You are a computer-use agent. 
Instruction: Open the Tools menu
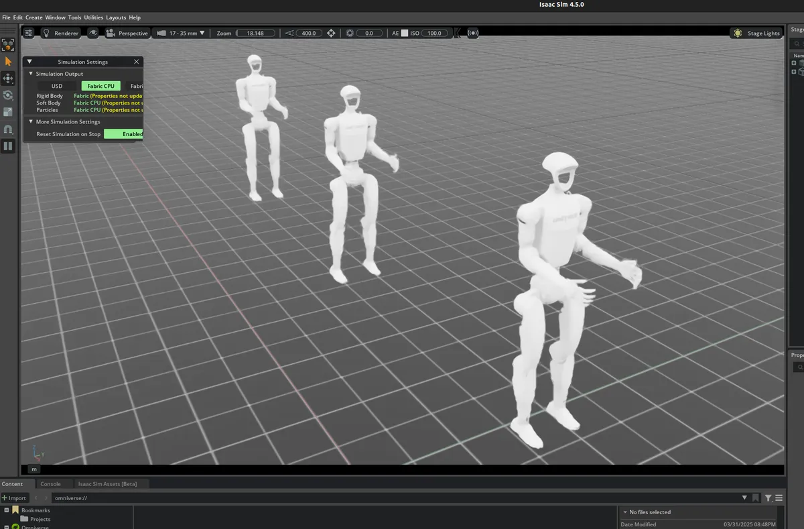click(x=75, y=17)
